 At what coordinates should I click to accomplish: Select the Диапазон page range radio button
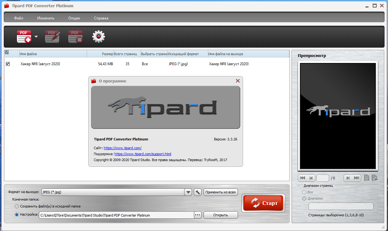click(x=304, y=198)
